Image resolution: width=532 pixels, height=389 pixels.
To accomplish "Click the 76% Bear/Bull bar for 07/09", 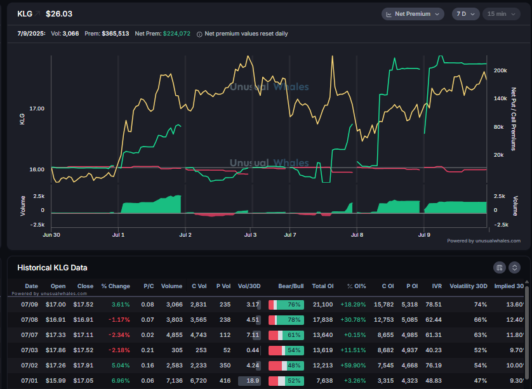I will (x=286, y=305).
